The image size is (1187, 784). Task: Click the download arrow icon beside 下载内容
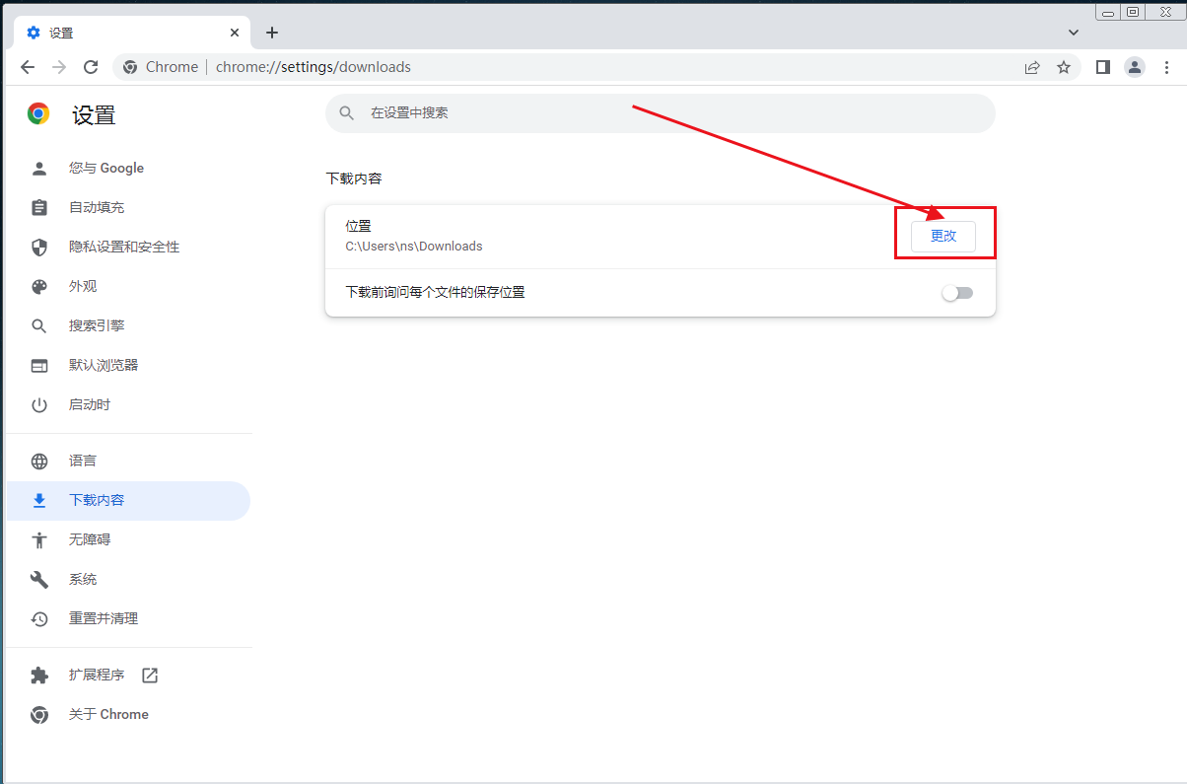pyautogui.click(x=39, y=500)
